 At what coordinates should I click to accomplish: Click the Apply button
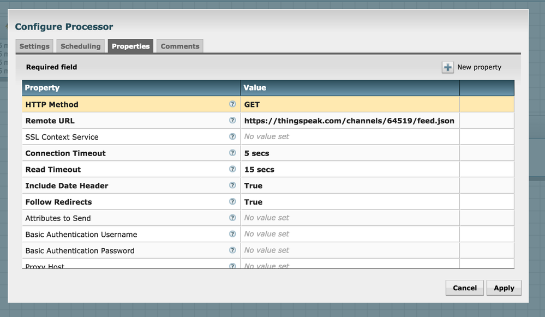click(x=504, y=288)
